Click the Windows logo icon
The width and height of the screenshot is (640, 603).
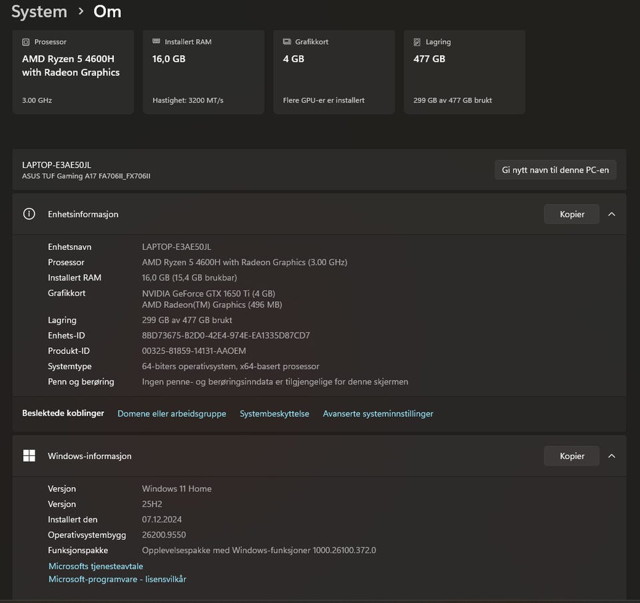coord(29,456)
